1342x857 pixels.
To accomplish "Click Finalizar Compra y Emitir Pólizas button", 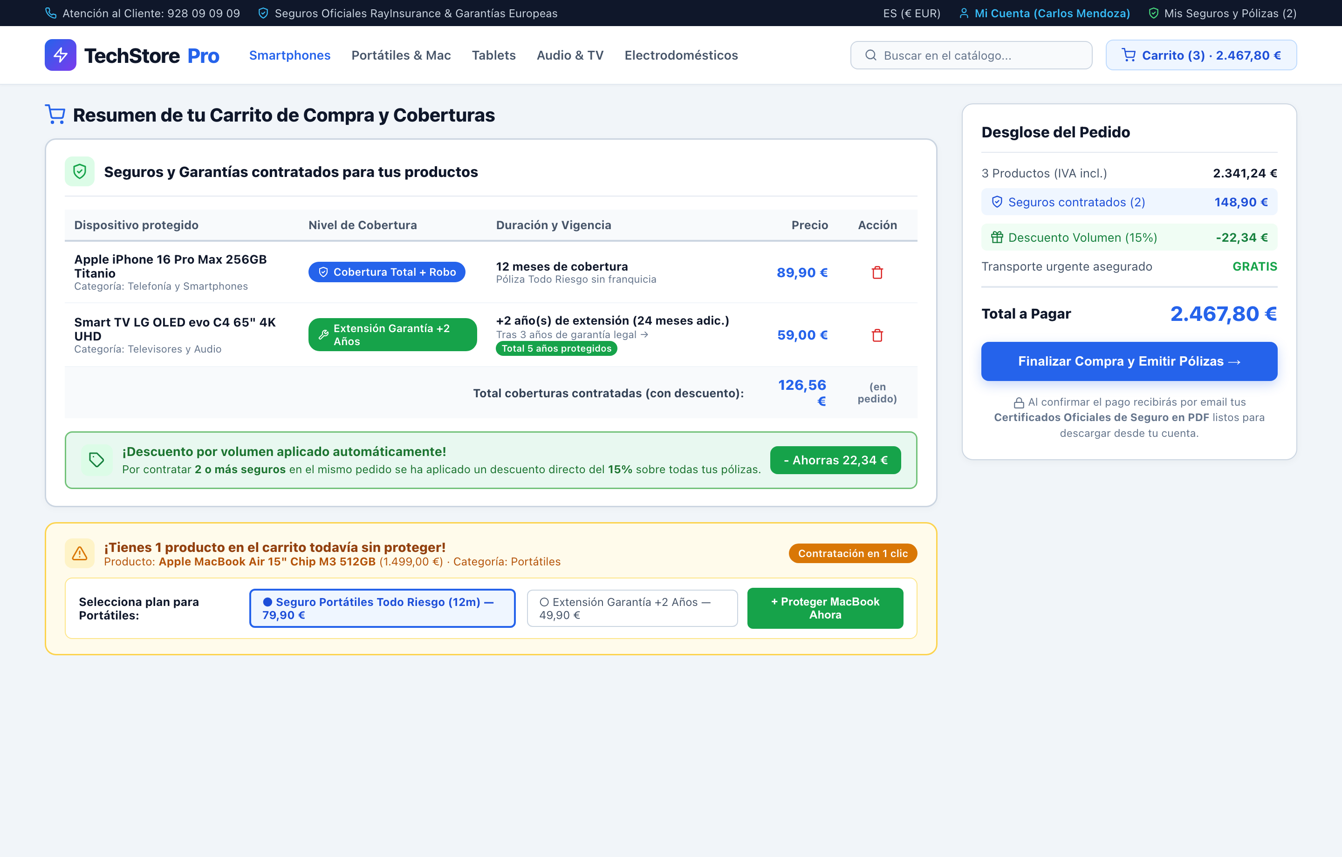I will pos(1129,361).
